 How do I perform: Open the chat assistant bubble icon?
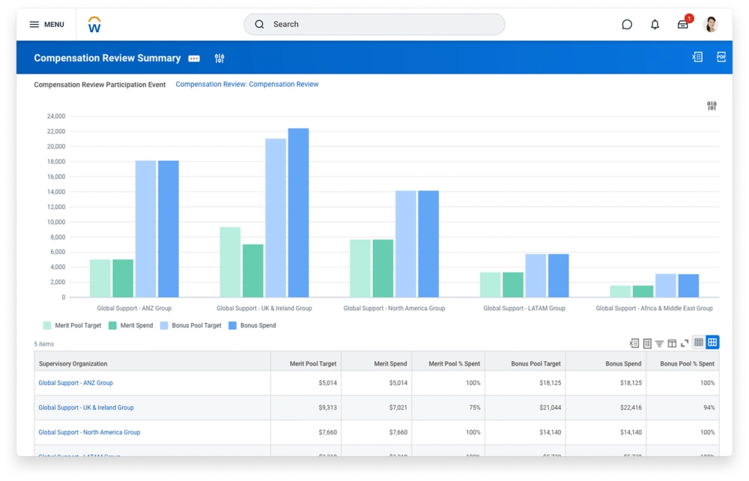coord(627,25)
